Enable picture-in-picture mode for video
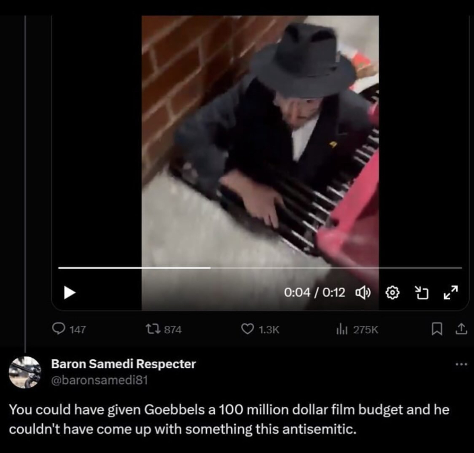The width and height of the screenshot is (474, 453). pos(421,293)
